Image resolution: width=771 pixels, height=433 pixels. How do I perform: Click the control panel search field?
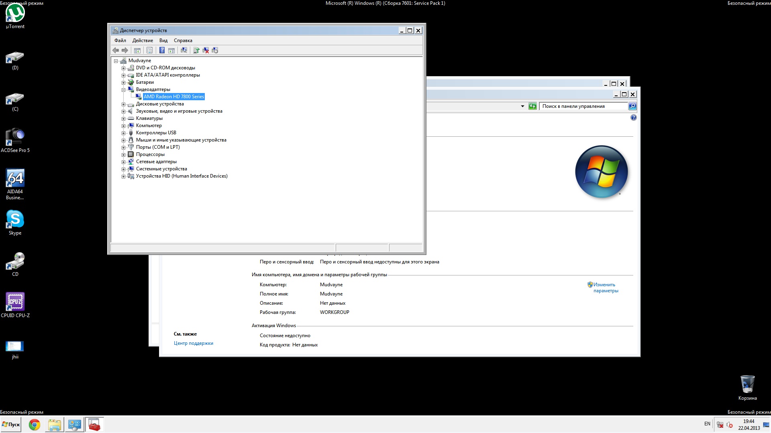tap(582, 106)
